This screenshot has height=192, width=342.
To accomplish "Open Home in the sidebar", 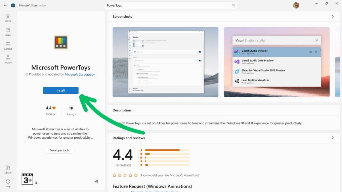I will (x=8, y=18).
